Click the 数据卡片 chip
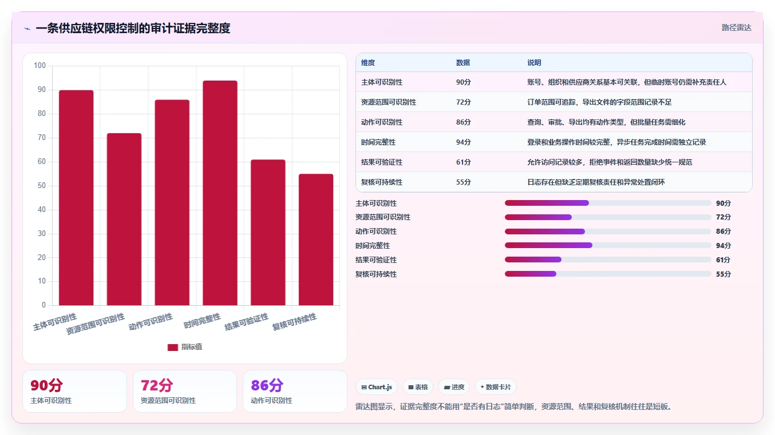Viewport: 775px width, 435px height. click(x=496, y=387)
